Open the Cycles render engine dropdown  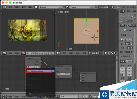[106, 7]
